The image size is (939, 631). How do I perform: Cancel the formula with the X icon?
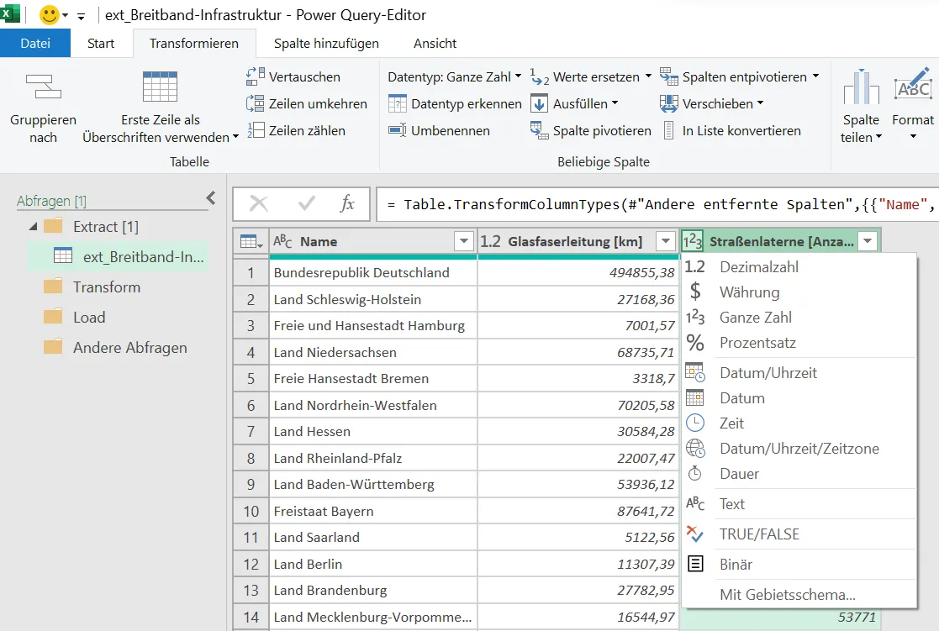click(259, 203)
